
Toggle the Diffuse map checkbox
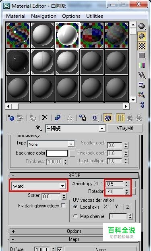tap(60, 249)
